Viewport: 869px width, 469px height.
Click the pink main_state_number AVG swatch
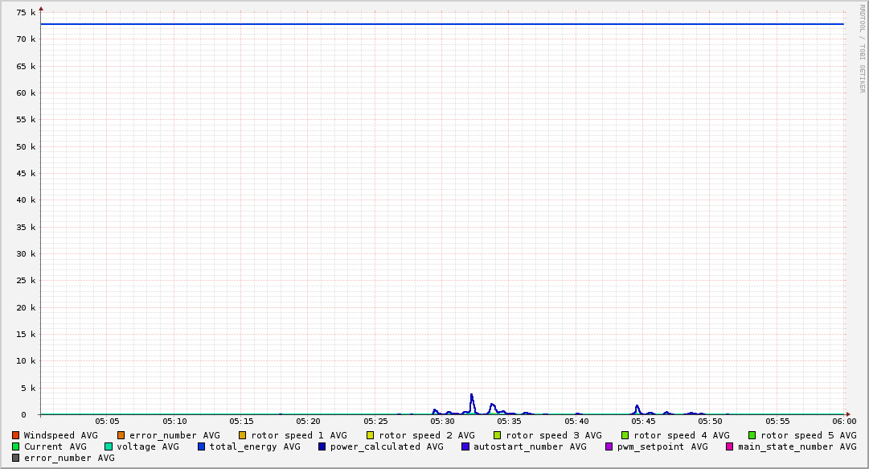730,446
